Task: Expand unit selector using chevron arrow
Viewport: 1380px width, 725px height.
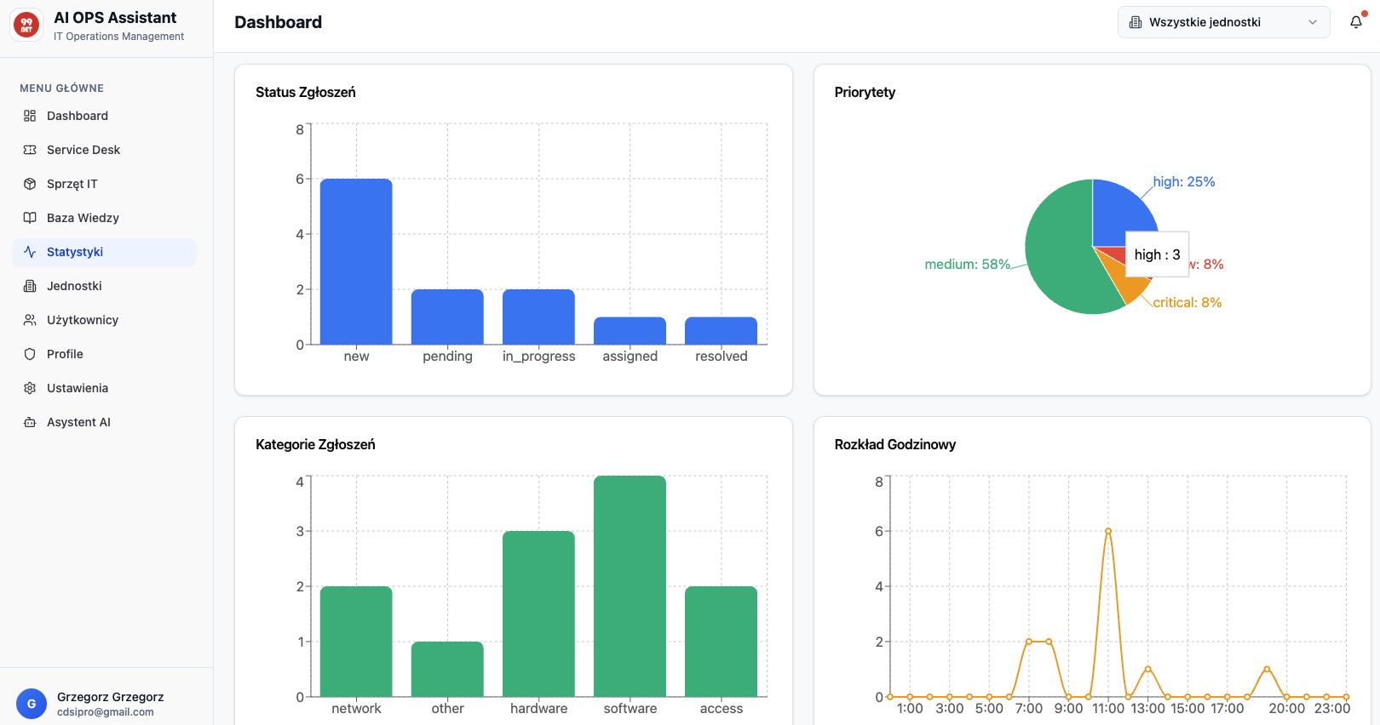Action: [1313, 22]
